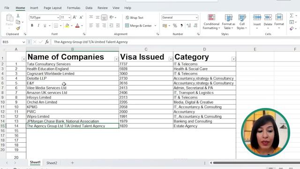
Task: Align text right
Action: (104, 25)
